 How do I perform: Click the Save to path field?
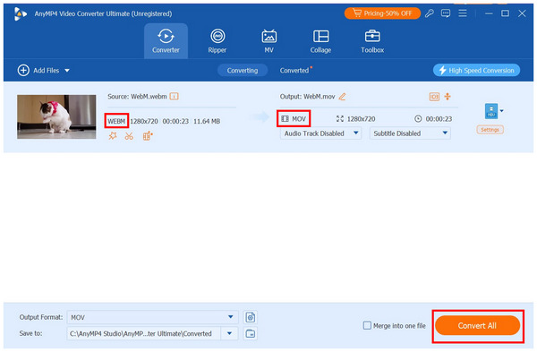coord(144,333)
